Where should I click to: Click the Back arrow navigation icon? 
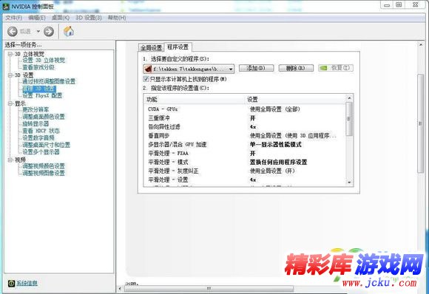click(13, 32)
